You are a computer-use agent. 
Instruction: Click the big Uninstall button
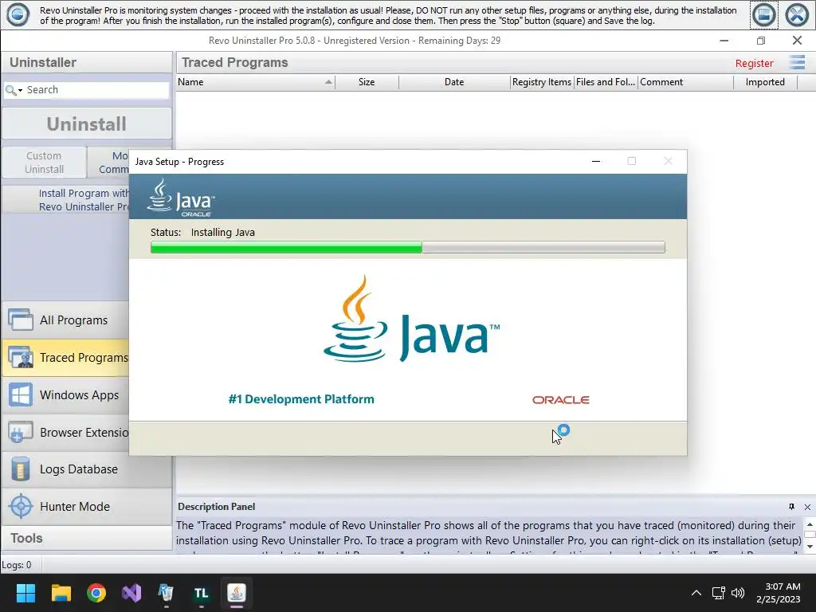[x=86, y=124]
